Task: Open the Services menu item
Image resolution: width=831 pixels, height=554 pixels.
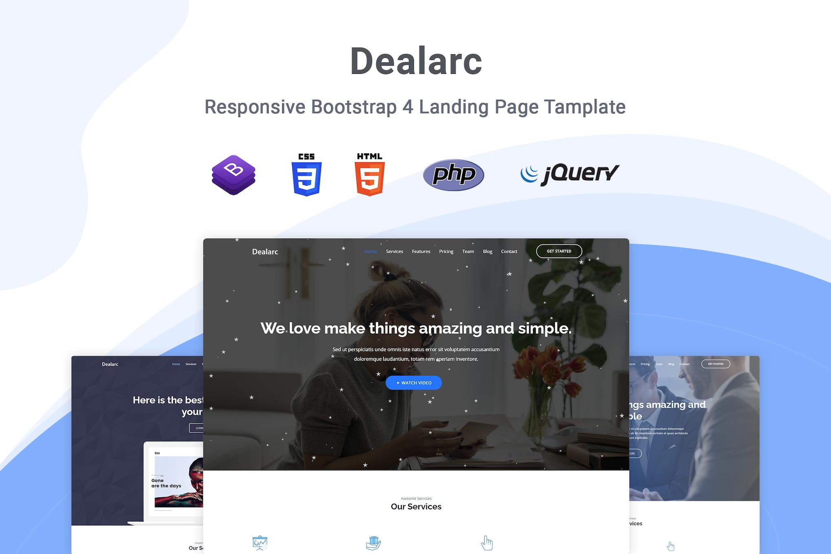Action: click(x=394, y=252)
